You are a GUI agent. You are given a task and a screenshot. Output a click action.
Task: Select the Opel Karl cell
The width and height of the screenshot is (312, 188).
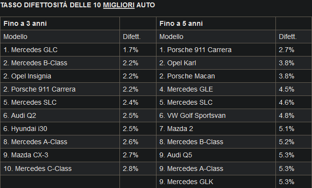click(216, 63)
